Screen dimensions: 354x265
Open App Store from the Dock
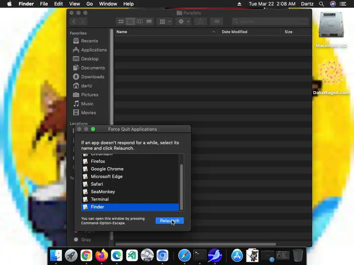click(237, 255)
